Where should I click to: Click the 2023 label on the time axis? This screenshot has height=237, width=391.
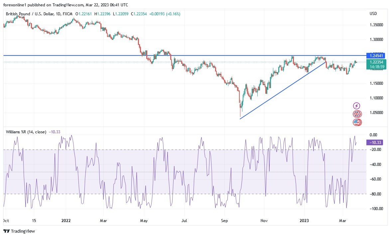click(304, 220)
